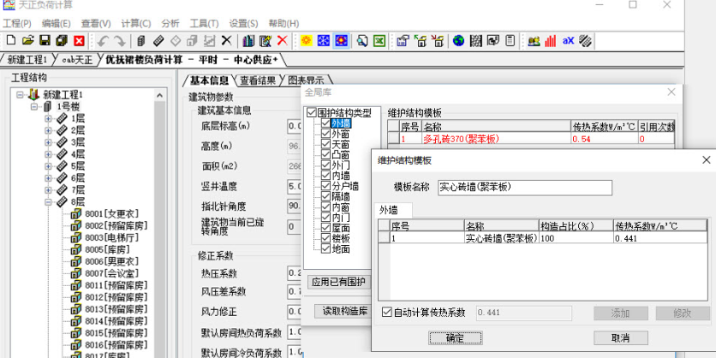Click the 读取构造库 button
The image size is (716, 358).
[x=343, y=312]
